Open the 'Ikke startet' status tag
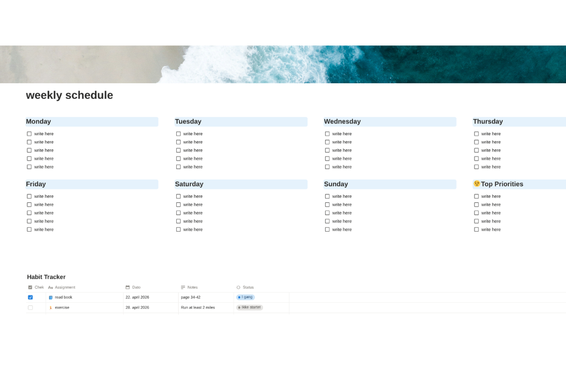 coord(249,307)
